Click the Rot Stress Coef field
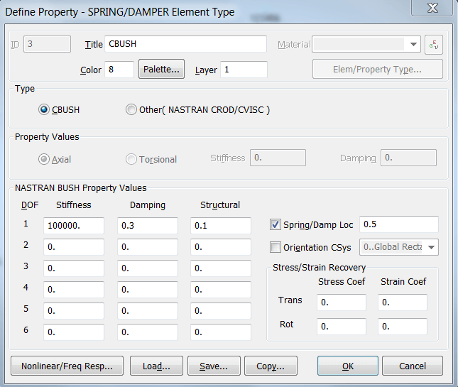This screenshot has height=387, width=458. coord(342,326)
